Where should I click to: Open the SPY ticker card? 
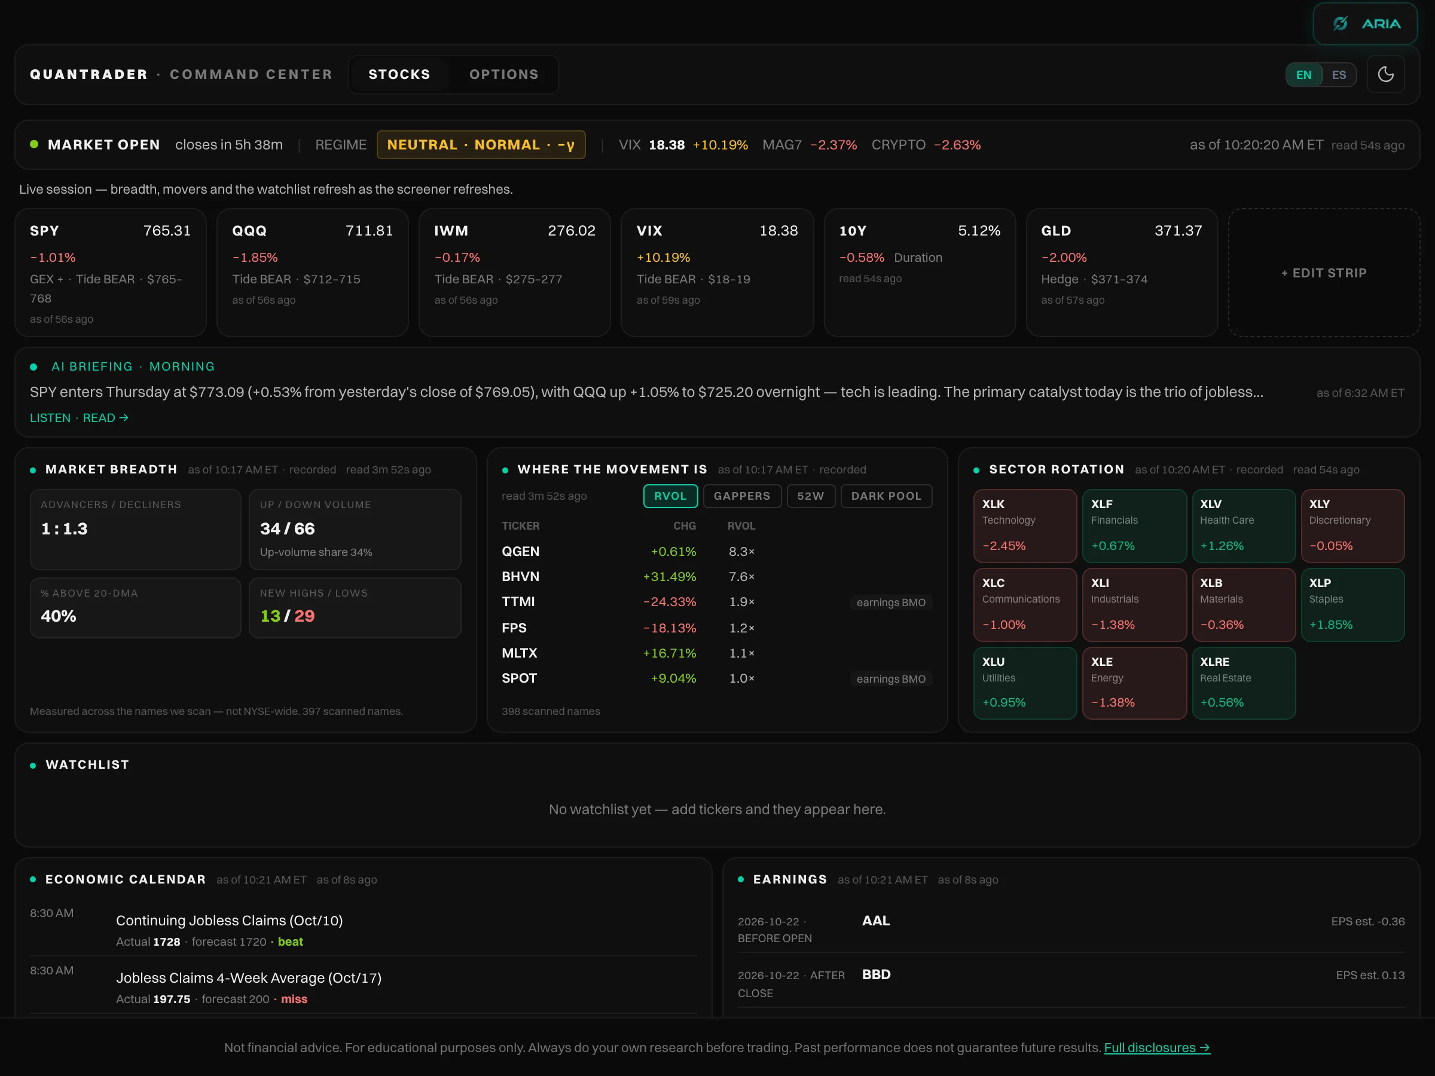(x=110, y=273)
